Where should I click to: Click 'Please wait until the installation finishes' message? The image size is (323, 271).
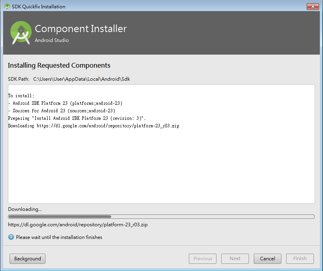[x=59, y=237]
